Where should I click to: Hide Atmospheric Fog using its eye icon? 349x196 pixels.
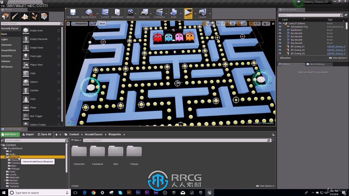click(280, 27)
